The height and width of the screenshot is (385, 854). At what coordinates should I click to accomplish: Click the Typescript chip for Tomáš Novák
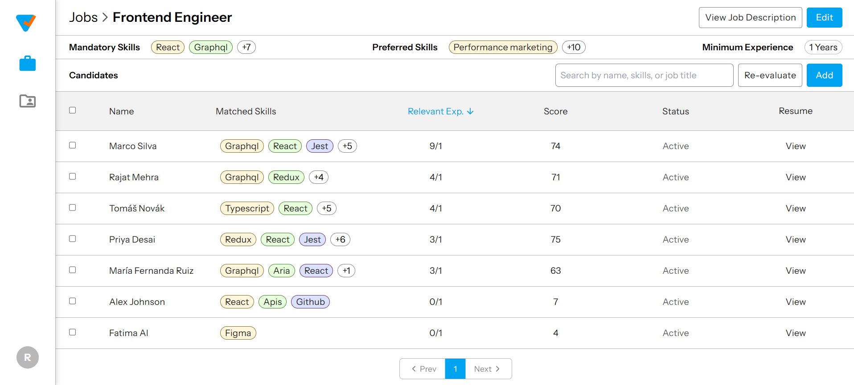(x=247, y=208)
